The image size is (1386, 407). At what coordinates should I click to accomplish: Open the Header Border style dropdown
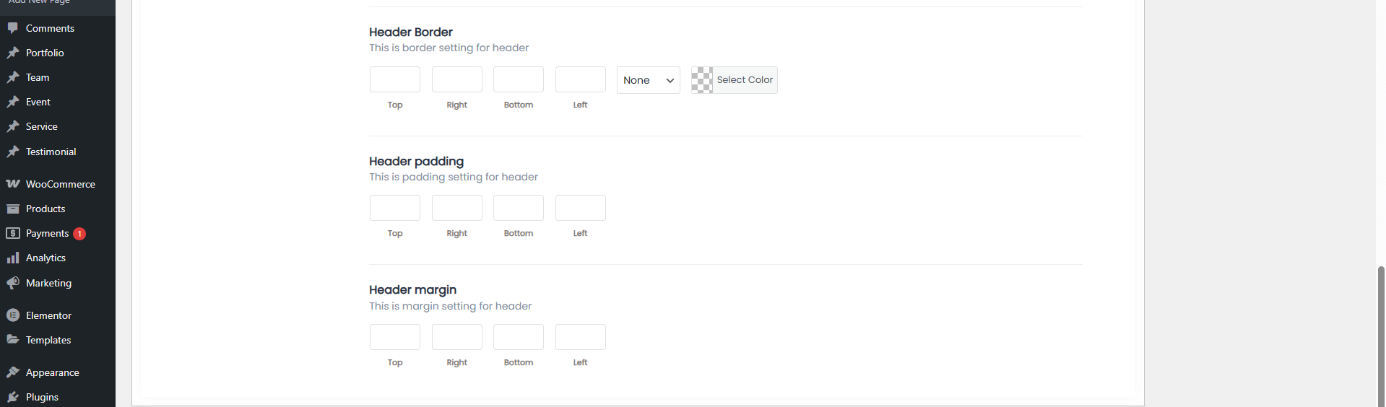648,80
